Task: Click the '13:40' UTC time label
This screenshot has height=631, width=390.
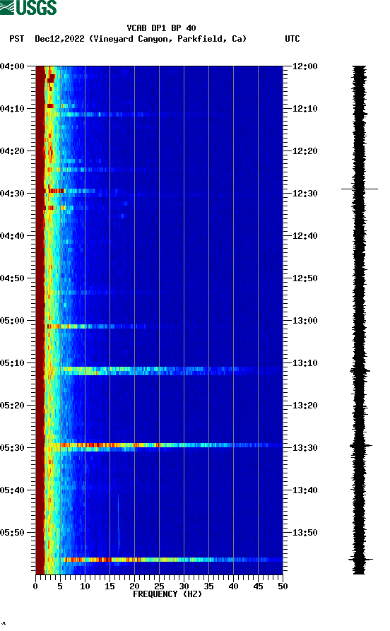Action: pos(305,490)
